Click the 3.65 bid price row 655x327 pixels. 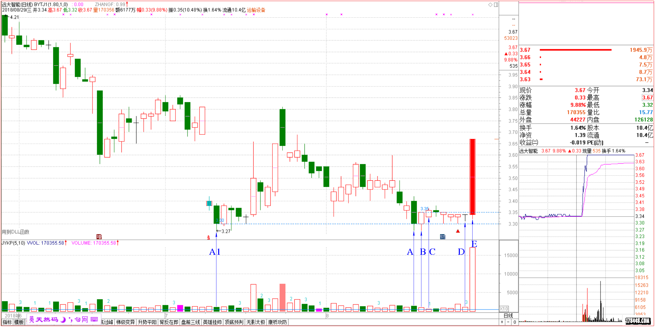(x=586, y=65)
